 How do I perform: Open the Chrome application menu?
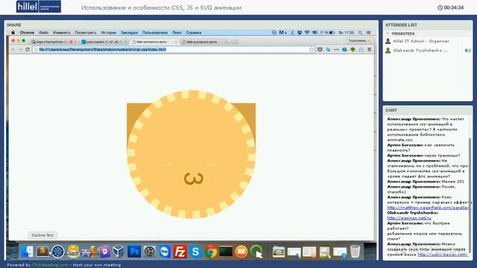tap(27, 33)
